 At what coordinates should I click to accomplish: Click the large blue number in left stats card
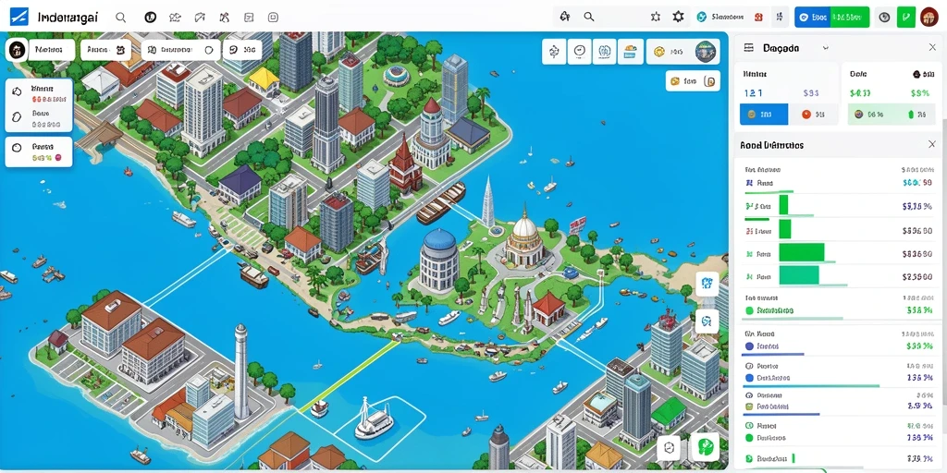click(753, 93)
